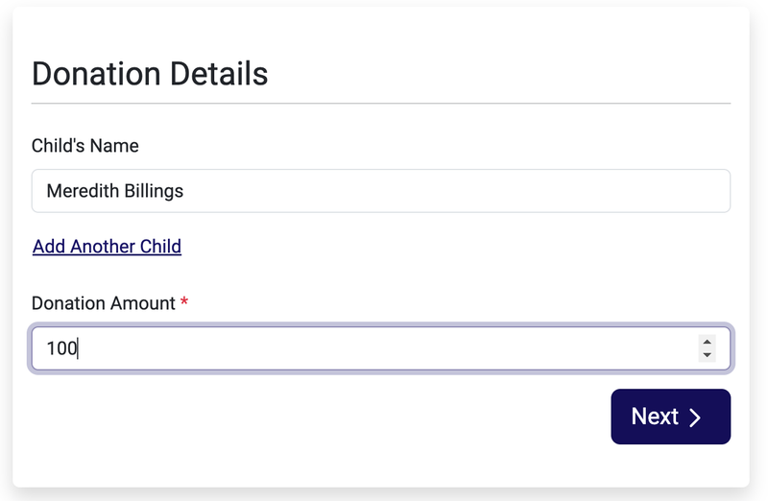Viewport: 768px width, 501px height.
Task: Click the Child's Name label
Action: (84, 146)
